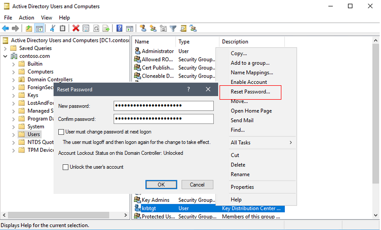Choose Copy... in the context menu
Image resolution: width=381 pixels, height=230 pixels.
point(239,53)
